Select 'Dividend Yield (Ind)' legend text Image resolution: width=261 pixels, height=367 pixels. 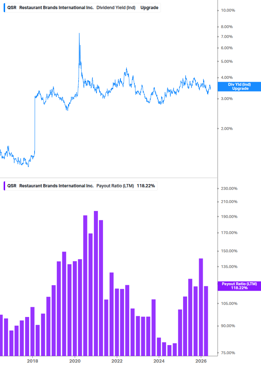tap(116, 8)
